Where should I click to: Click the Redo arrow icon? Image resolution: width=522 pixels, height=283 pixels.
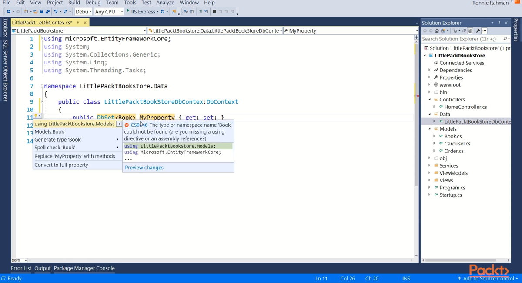[x=65, y=11]
